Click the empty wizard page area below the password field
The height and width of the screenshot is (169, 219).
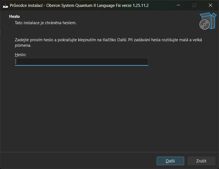(x=109, y=109)
